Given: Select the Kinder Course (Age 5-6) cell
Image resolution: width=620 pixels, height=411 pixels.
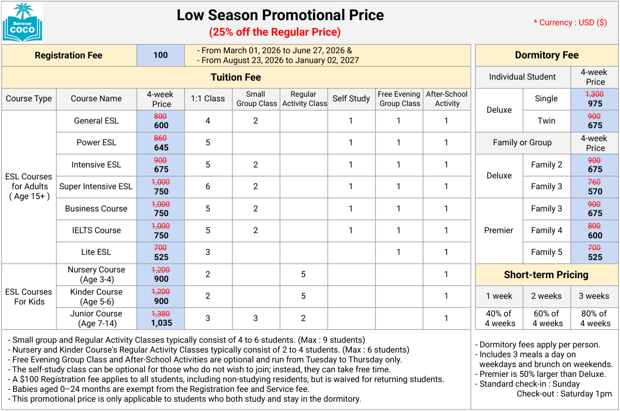Looking at the screenshot, I should 96,296.
